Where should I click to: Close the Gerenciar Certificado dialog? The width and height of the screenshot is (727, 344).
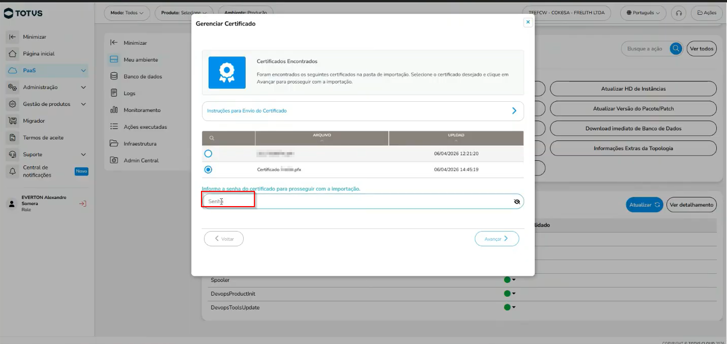528,22
